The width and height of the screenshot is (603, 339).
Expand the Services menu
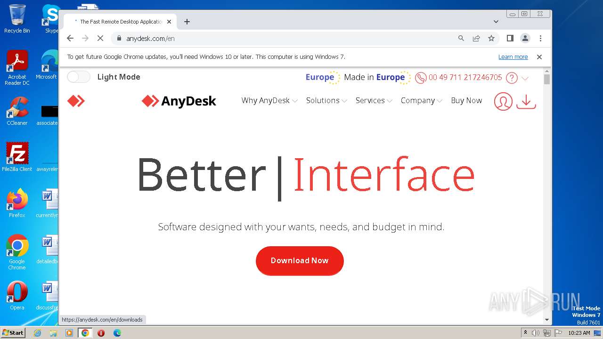tap(374, 101)
